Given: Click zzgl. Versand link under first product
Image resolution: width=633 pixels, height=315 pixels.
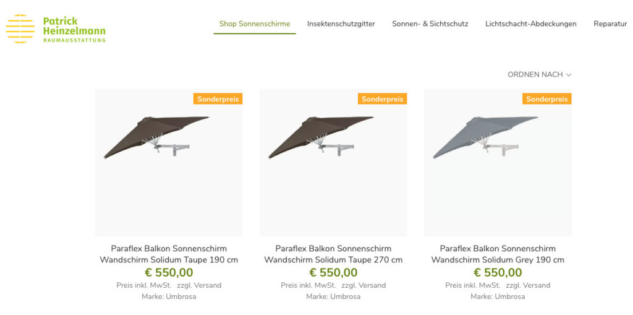Looking at the screenshot, I should click(199, 285).
